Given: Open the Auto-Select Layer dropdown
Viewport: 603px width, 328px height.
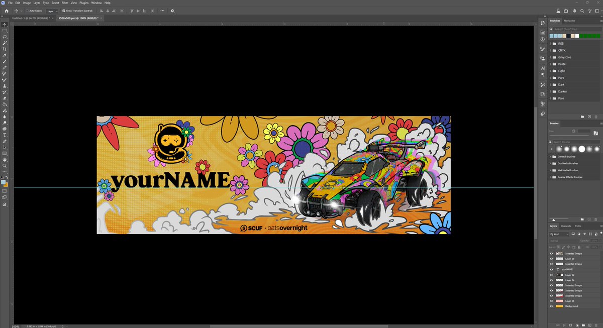Looking at the screenshot, I should (x=52, y=11).
